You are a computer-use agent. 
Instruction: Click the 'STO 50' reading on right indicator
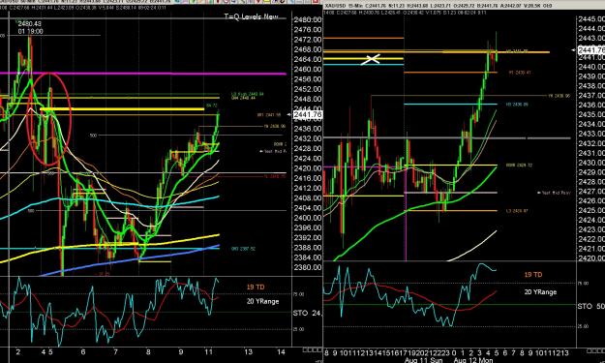click(x=590, y=306)
